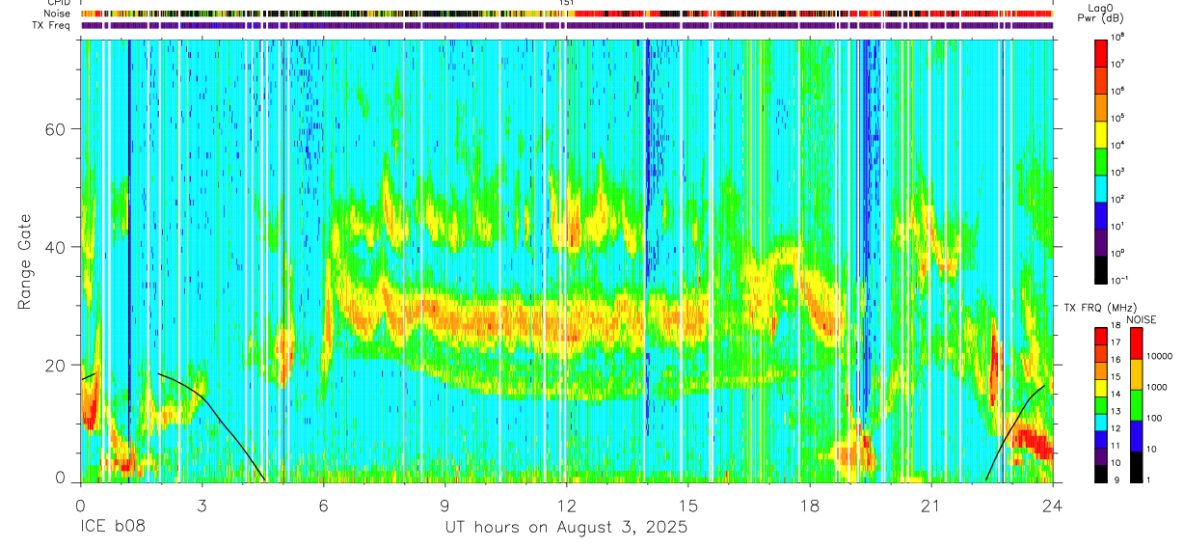Pick the yellow 14-15 MHz TX FRQ swatch

point(1101,388)
